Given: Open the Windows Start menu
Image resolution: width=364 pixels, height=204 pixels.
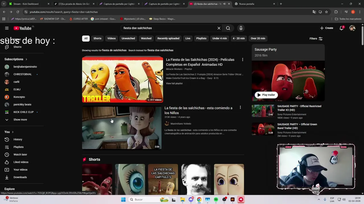Looking at the screenshot, I should (123, 199).
